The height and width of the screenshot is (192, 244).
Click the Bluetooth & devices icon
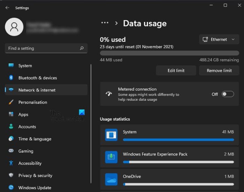point(11,77)
